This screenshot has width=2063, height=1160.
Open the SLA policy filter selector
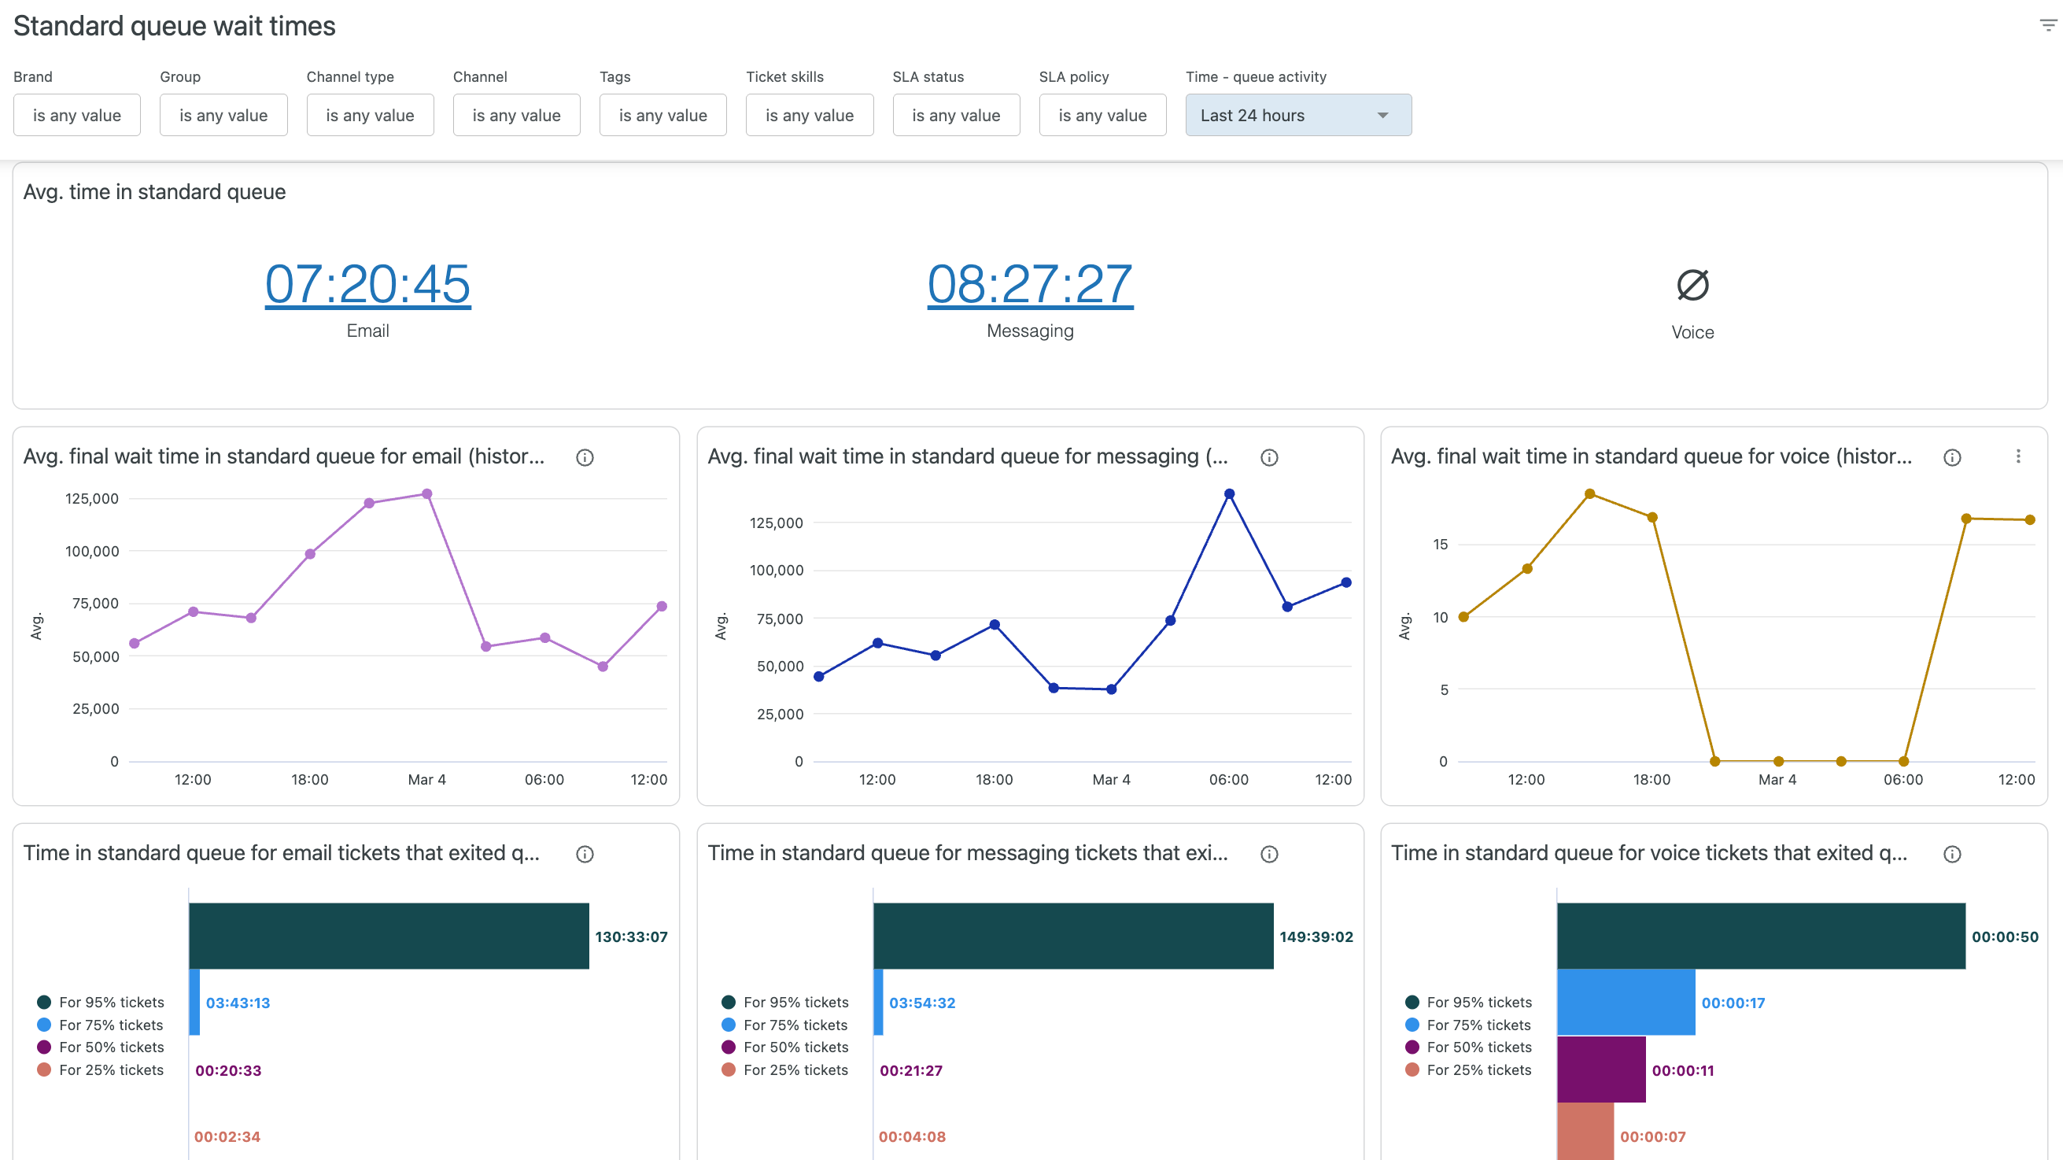click(x=1102, y=116)
